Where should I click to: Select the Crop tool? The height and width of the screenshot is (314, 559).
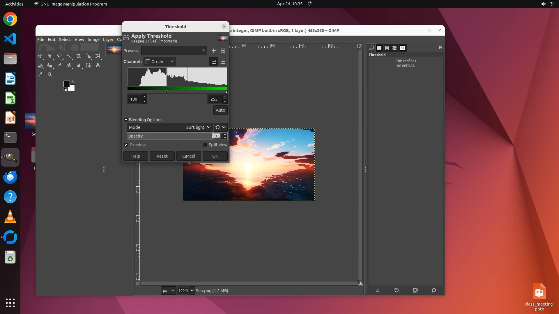click(x=78, y=56)
